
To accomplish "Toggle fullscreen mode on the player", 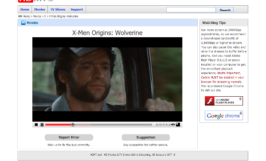I will click(x=178, y=125).
